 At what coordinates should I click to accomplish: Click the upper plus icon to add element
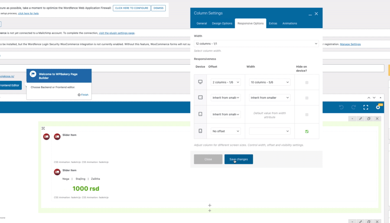(210, 205)
